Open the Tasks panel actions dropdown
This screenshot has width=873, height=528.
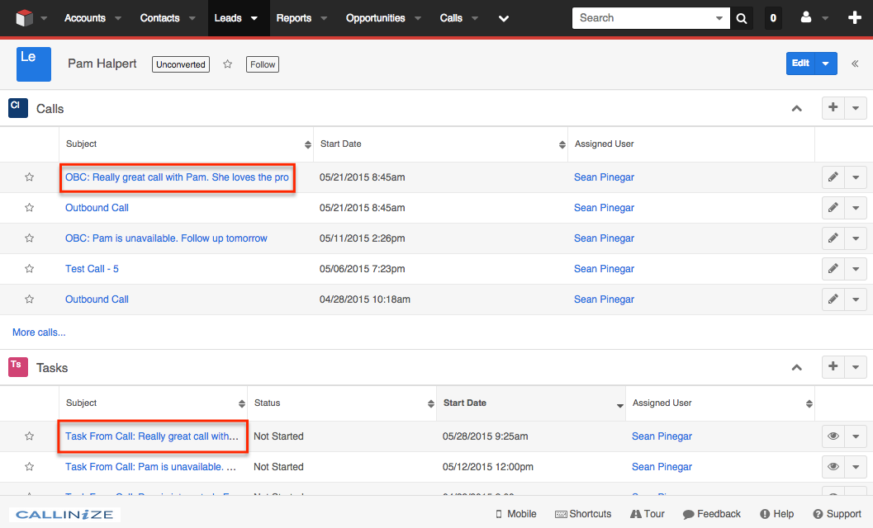[856, 366]
